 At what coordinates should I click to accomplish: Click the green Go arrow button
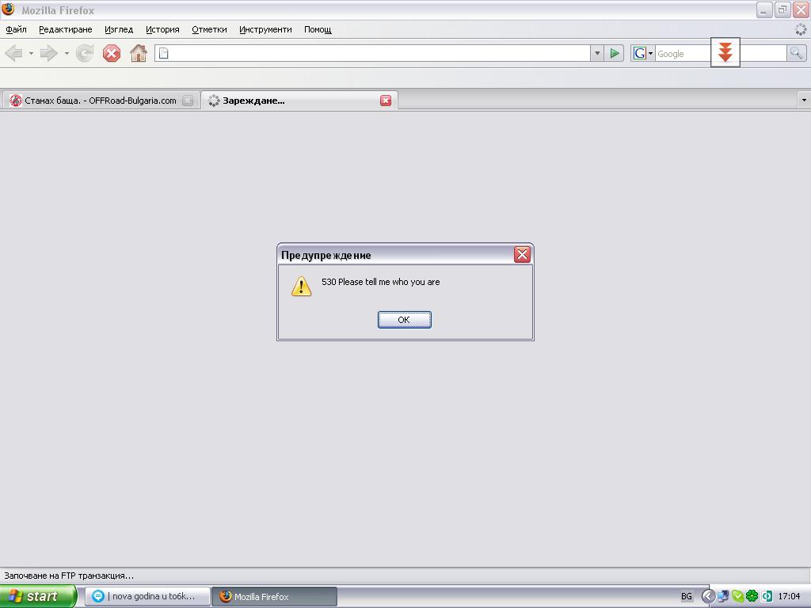pyautogui.click(x=615, y=53)
